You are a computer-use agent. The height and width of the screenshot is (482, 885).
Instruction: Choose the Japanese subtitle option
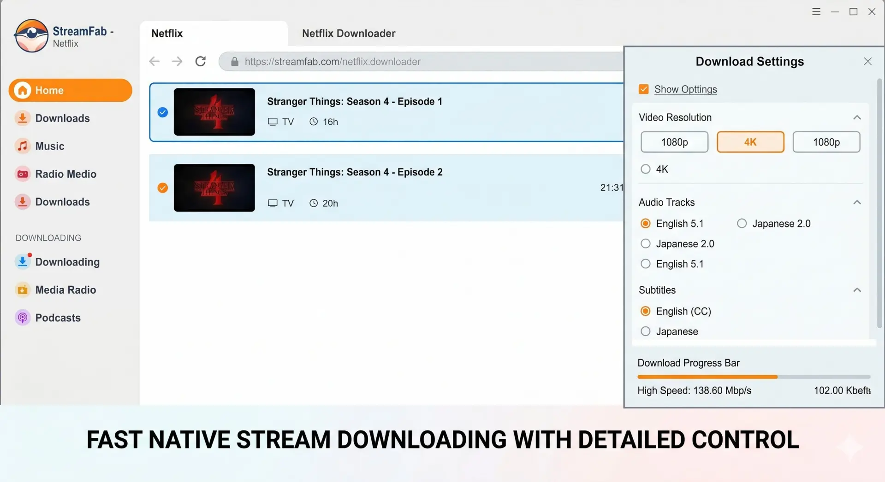(x=646, y=331)
